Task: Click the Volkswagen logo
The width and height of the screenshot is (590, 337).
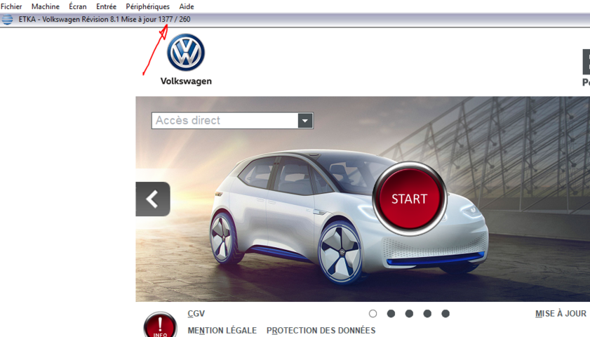Action: click(186, 53)
